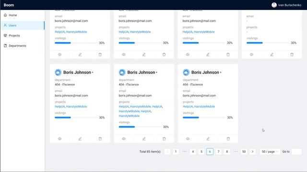Open HairstyleMobile link on second top-row card
This screenshot has width=307, height=172.
(x=141, y=32)
